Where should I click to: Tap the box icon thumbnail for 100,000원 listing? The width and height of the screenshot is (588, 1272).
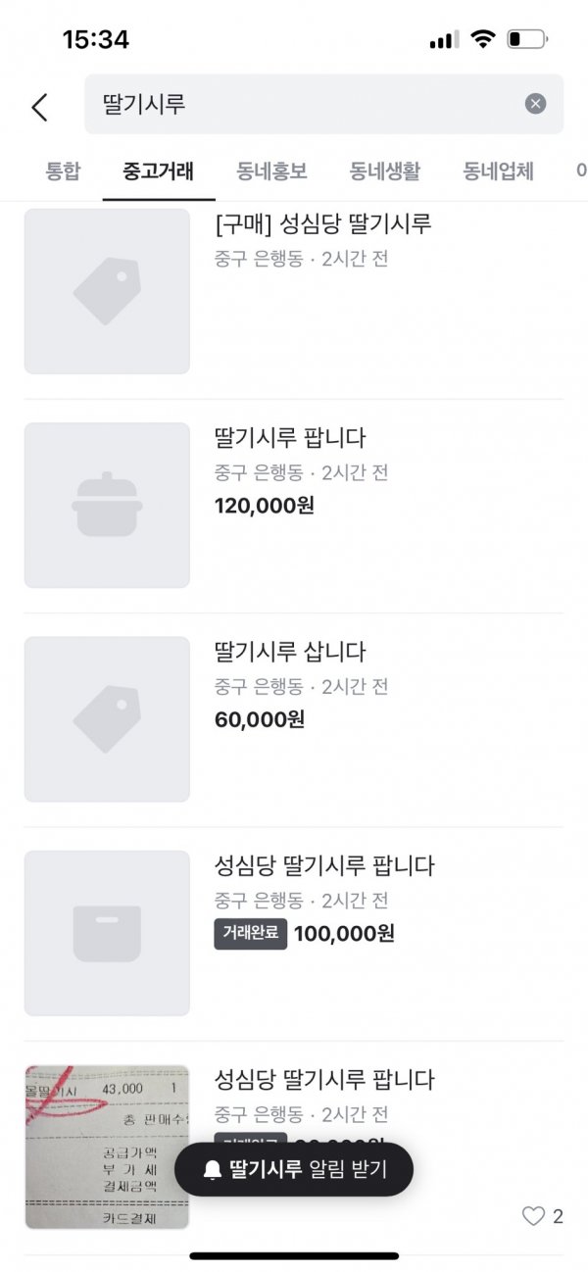107,932
